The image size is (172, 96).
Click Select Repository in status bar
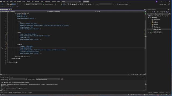(x=149, y=95)
